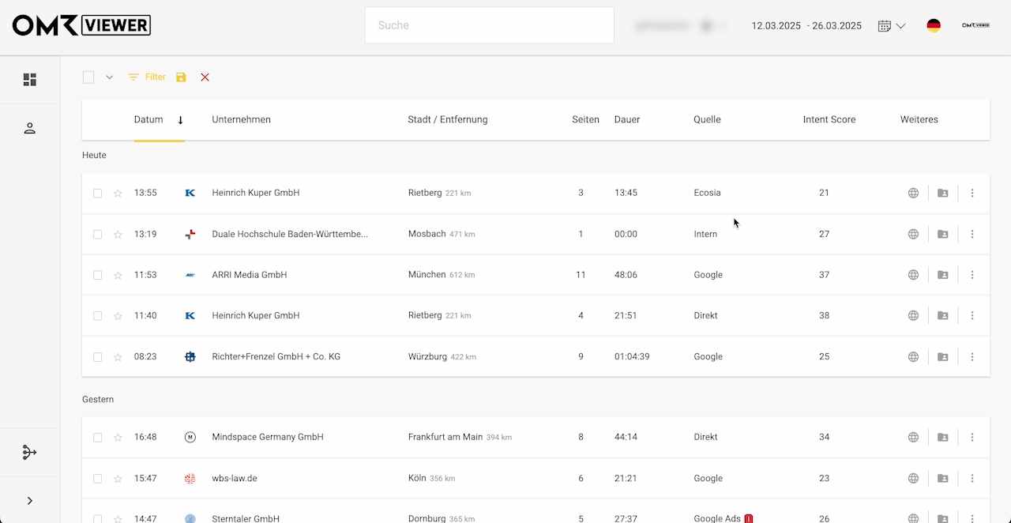Screen dimensions: 1011x523
Task: Sort by Quelle column header
Action: coord(707,120)
